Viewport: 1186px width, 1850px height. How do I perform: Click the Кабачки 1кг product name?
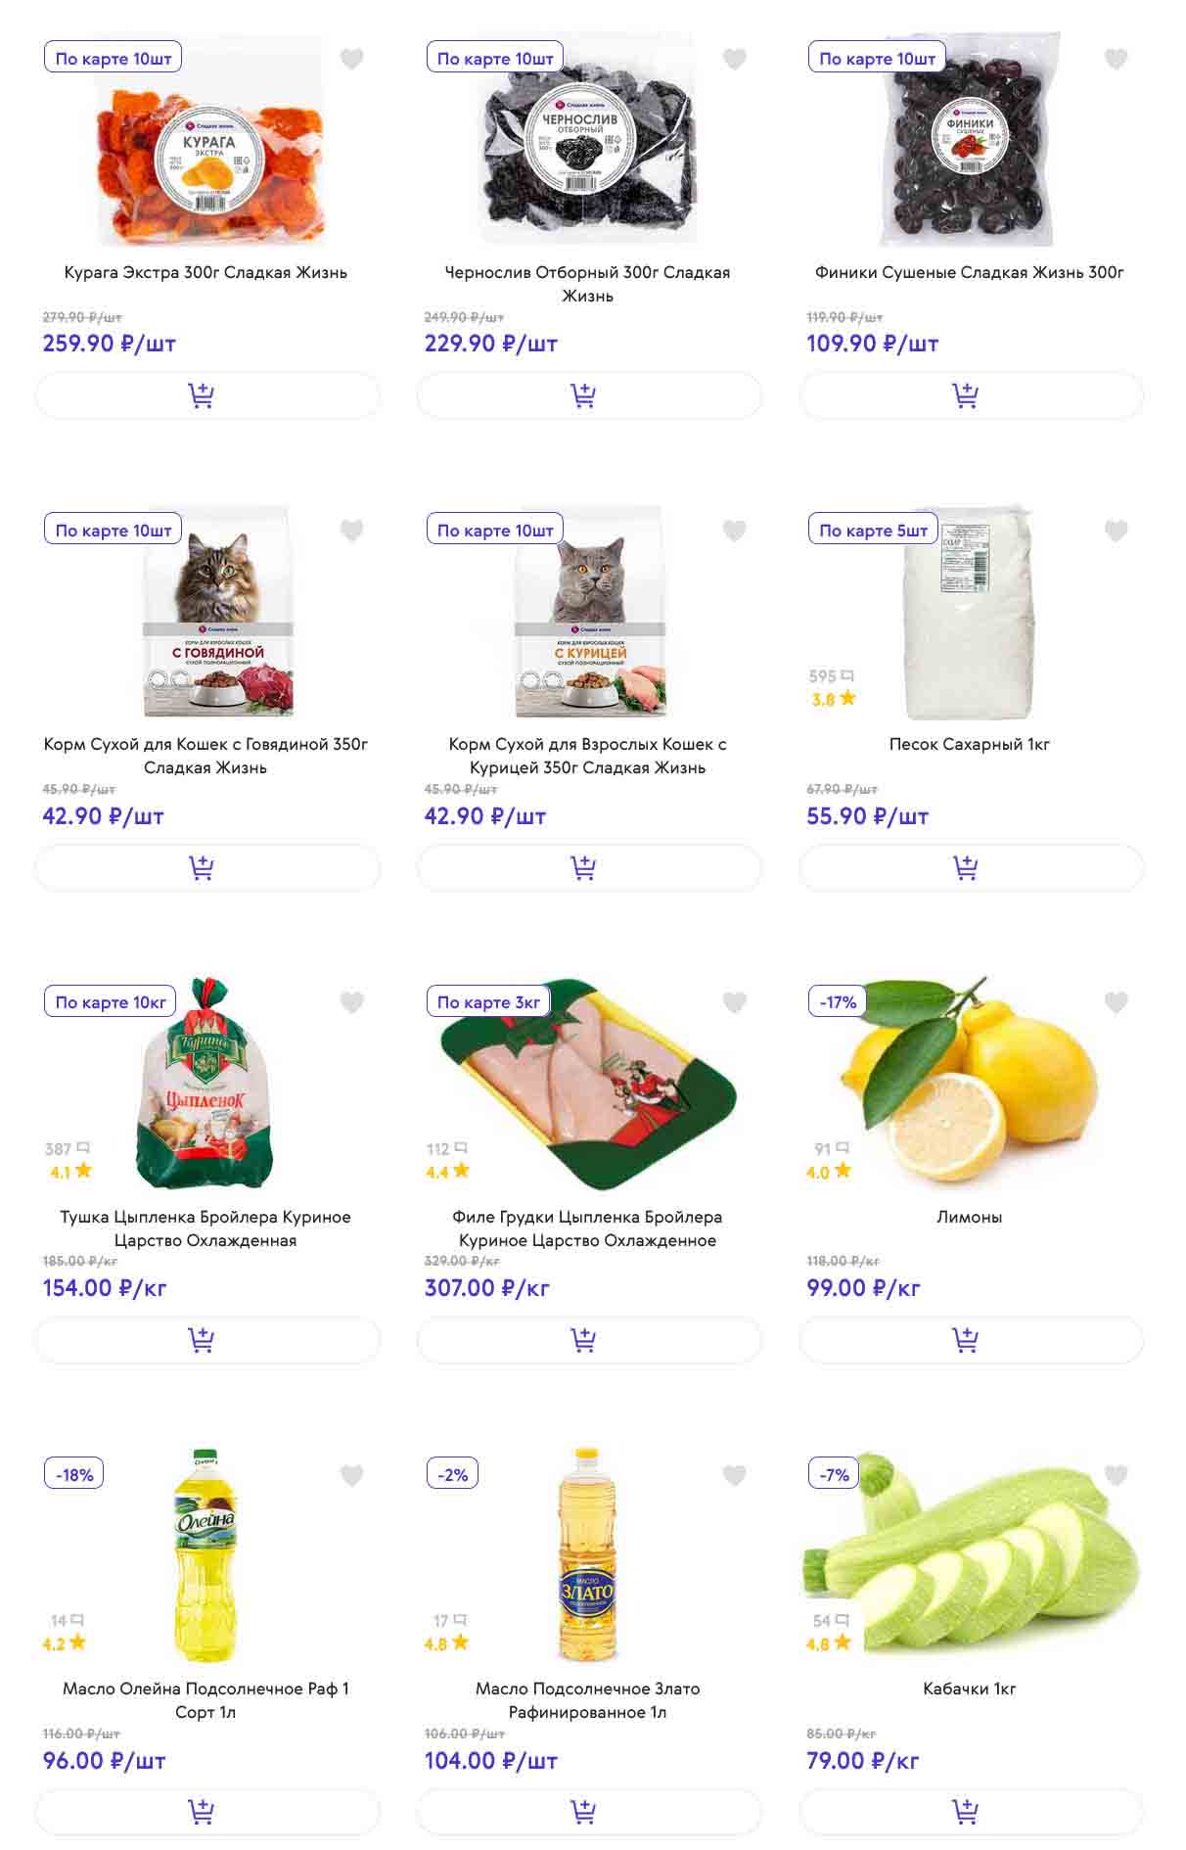pyautogui.click(x=969, y=1688)
